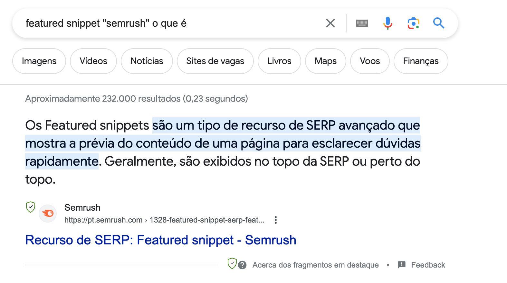Switch to the Notícias tab

pyautogui.click(x=147, y=61)
